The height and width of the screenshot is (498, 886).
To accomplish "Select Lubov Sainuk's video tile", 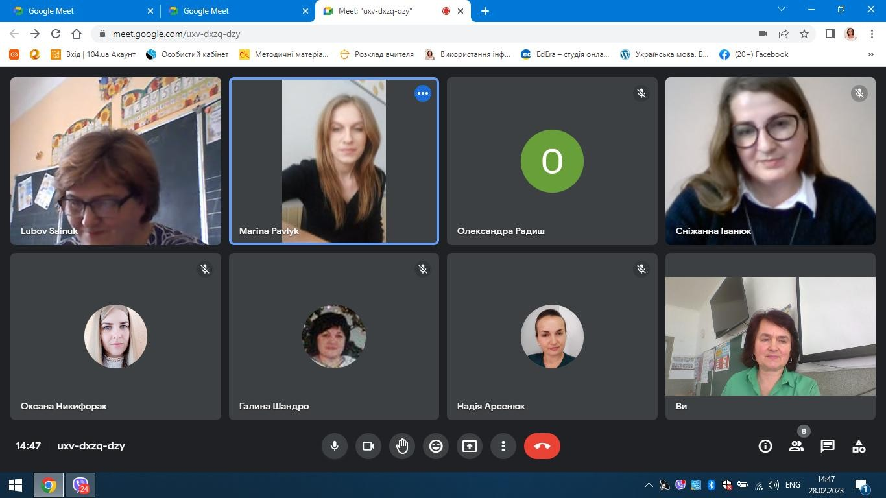I will 115,161.
